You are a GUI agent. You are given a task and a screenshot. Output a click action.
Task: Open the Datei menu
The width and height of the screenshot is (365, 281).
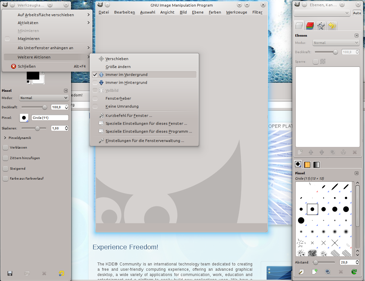coord(104,12)
